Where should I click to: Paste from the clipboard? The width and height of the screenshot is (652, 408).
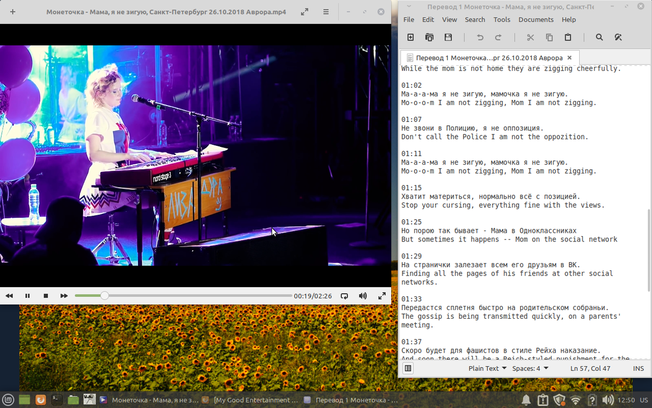coord(568,38)
